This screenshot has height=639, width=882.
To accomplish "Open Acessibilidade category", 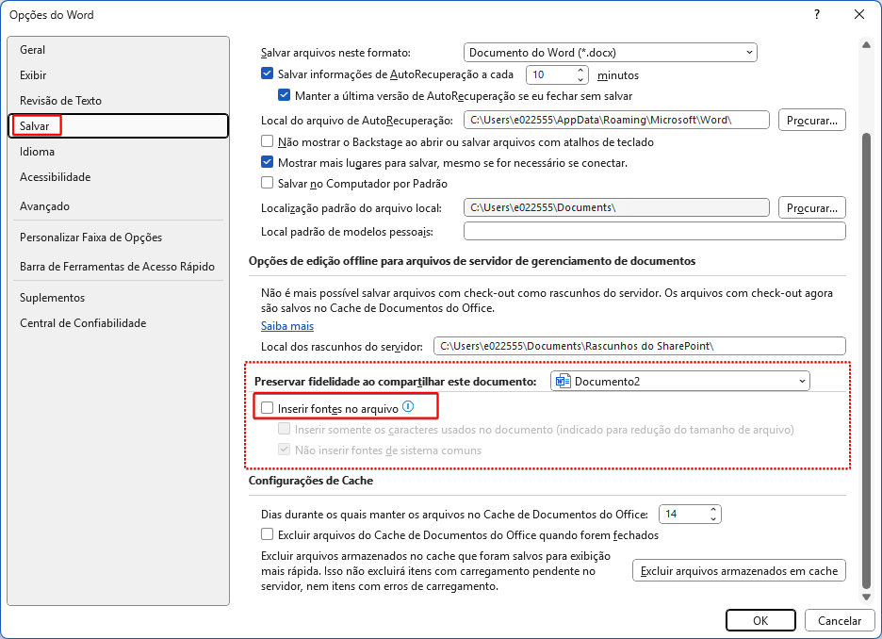I will click(x=118, y=177).
